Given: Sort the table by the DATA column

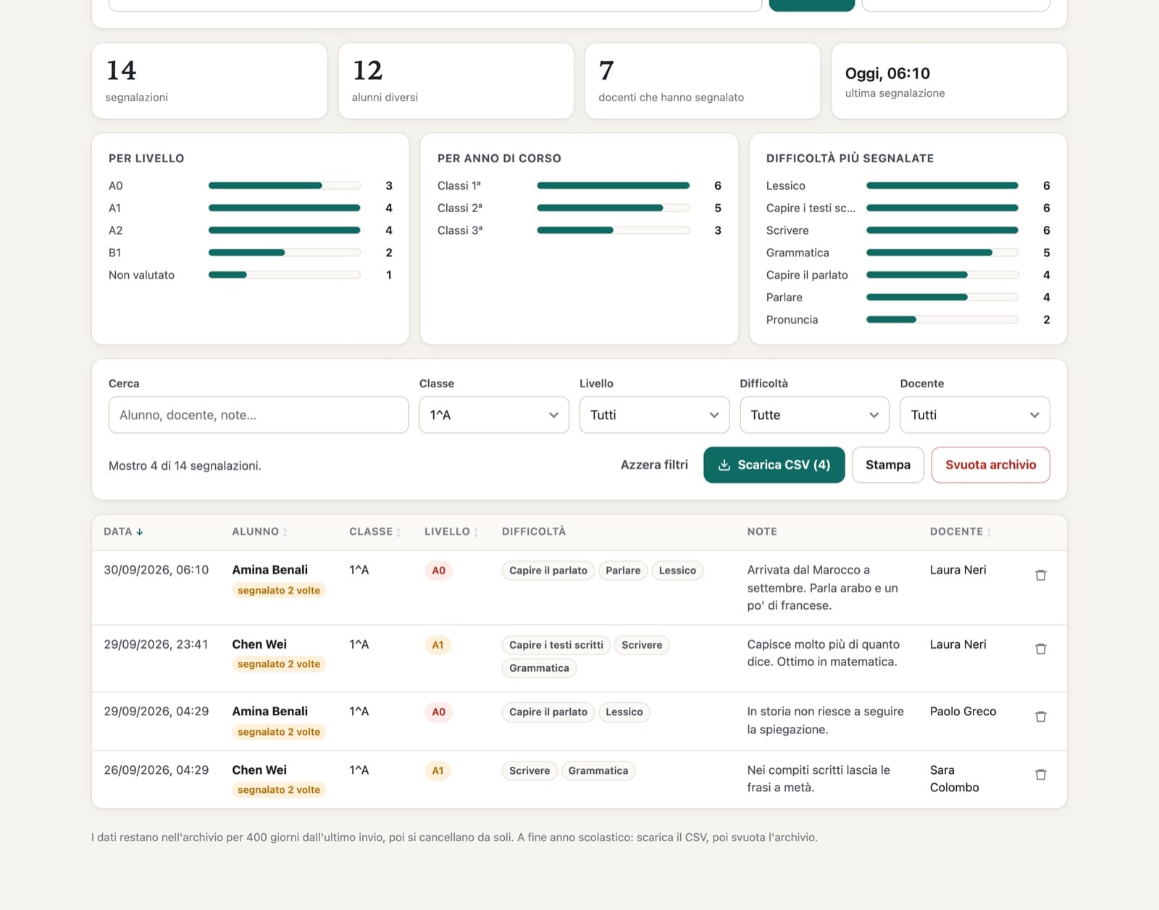Looking at the screenshot, I should (x=123, y=531).
